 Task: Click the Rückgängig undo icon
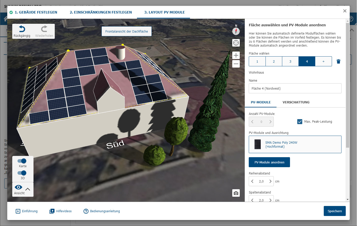coord(22,29)
